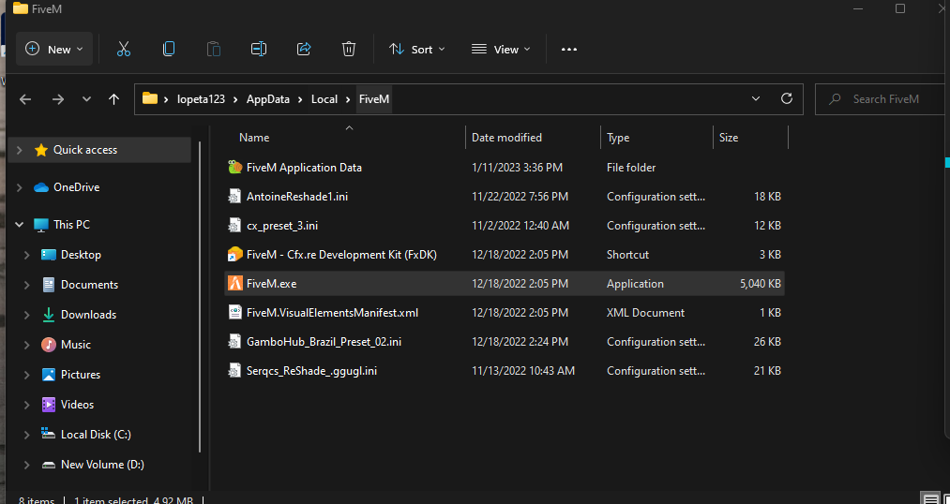The image size is (950, 504).
Task: Click the Delete trash can icon
Action: click(348, 49)
